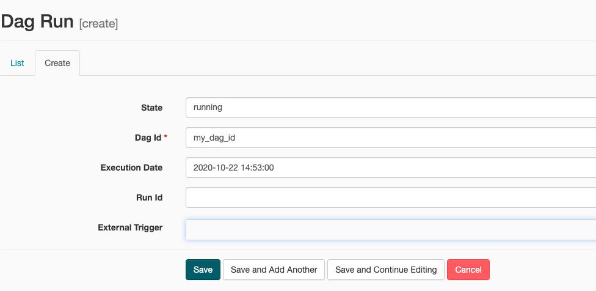
Task: Switch to the List tab
Action: click(17, 63)
